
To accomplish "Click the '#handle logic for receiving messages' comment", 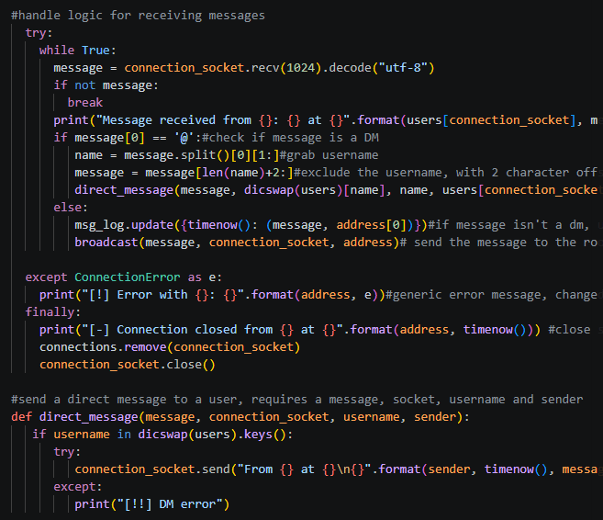I will point(138,15).
